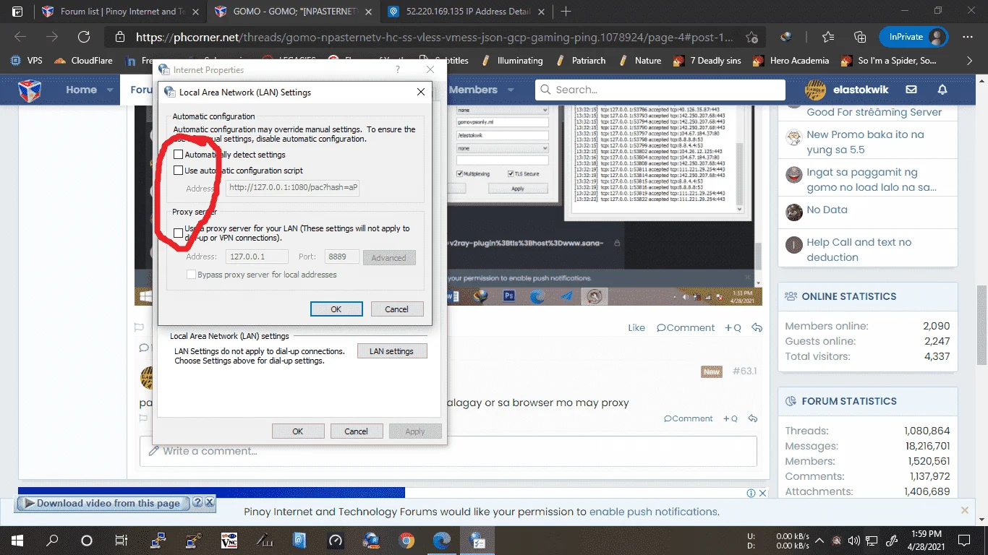Dismiss the Download video bar
The width and height of the screenshot is (988, 555).
click(209, 502)
